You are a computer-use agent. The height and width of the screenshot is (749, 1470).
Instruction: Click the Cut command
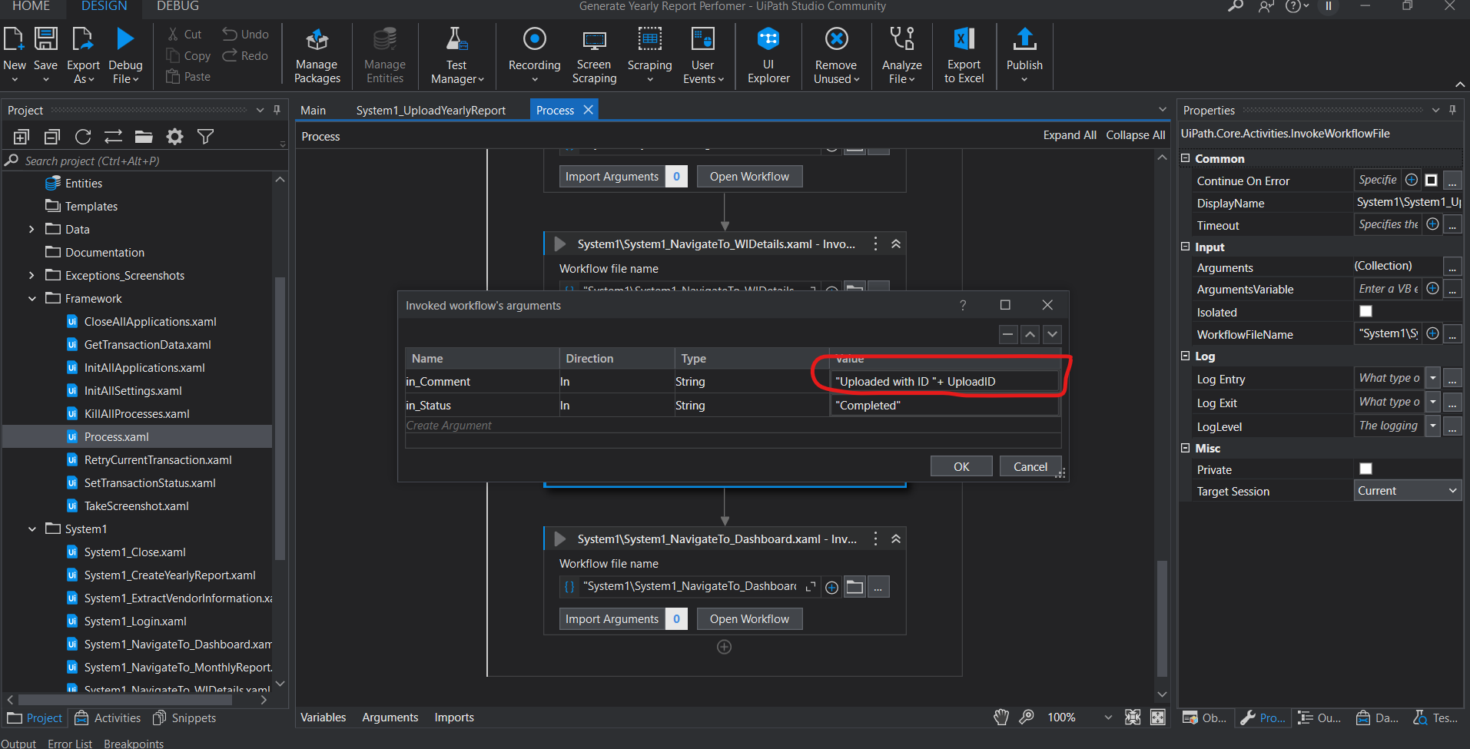pos(184,35)
